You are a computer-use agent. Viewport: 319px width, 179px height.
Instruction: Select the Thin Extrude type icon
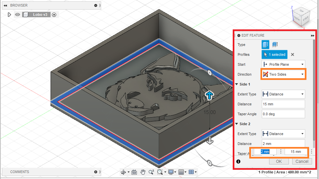275,45
